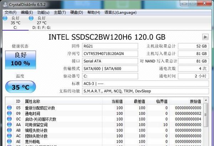This screenshot has height=146, width=214.
Task: Open the 帮助(H) menu
Action: 93,13
